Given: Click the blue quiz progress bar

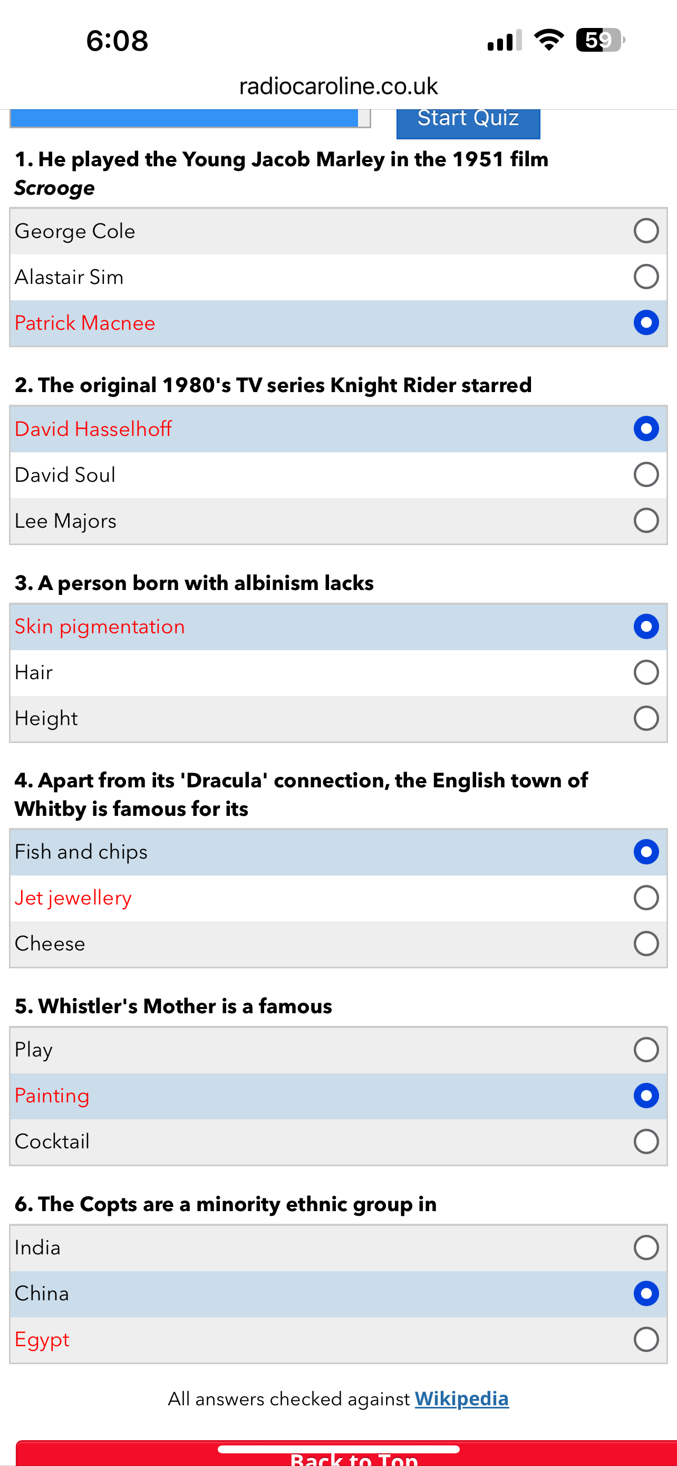Looking at the screenshot, I should (190, 118).
